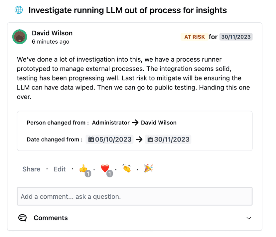Expand the Comments section chevron

pyautogui.click(x=249, y=218)
